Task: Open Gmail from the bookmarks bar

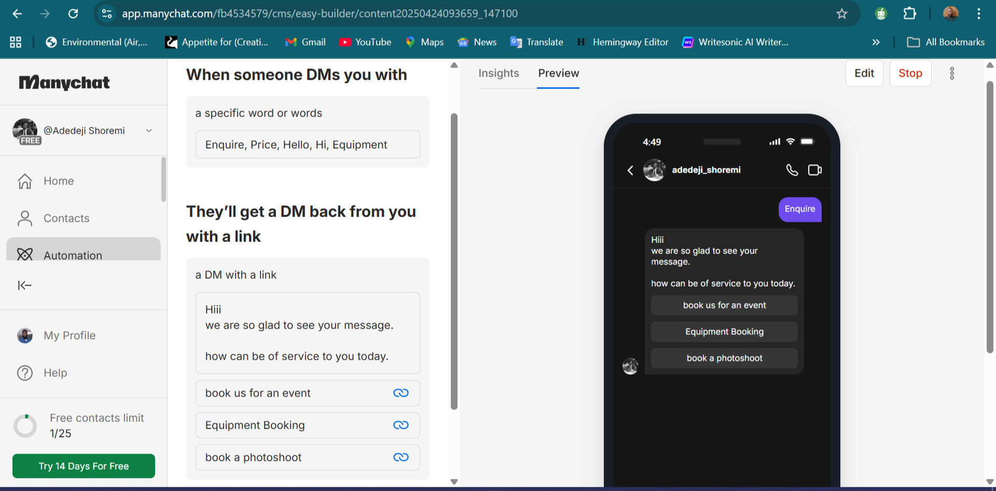Action: (x=305, y=42)
